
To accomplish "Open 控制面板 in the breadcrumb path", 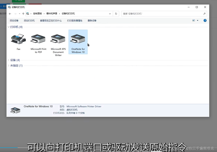I will tap(37, 14).
